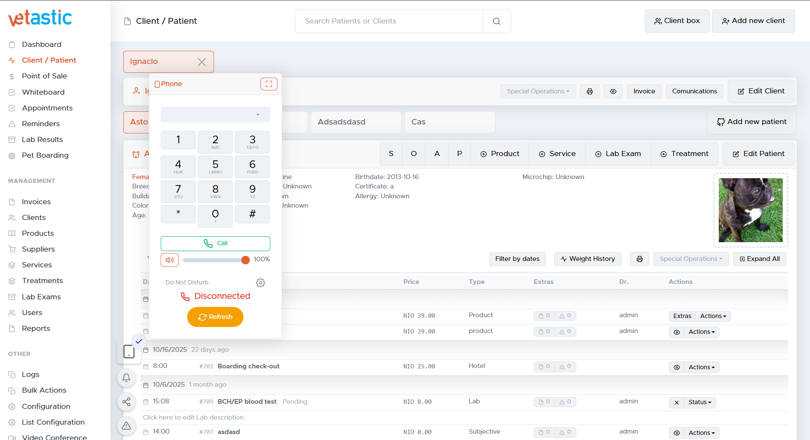View Boarding check-out entry with eye icon
The height and width of the screenshot is (440, 810).
pyautogui.click(x=677, y=367)
